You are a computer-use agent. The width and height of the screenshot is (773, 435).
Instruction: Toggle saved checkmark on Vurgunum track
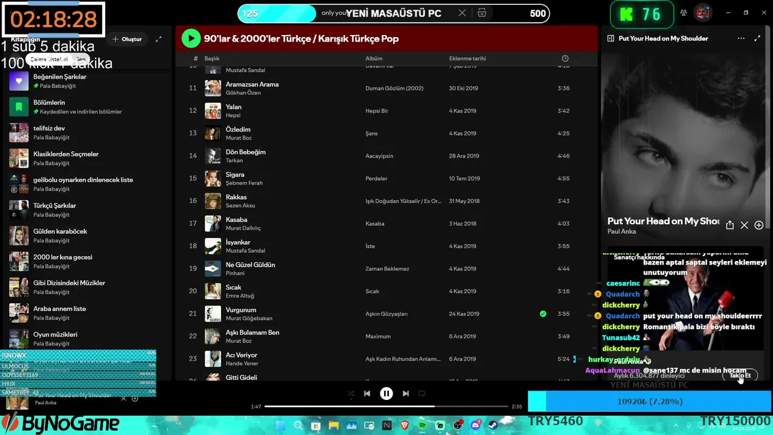click(x=543, y=314)
